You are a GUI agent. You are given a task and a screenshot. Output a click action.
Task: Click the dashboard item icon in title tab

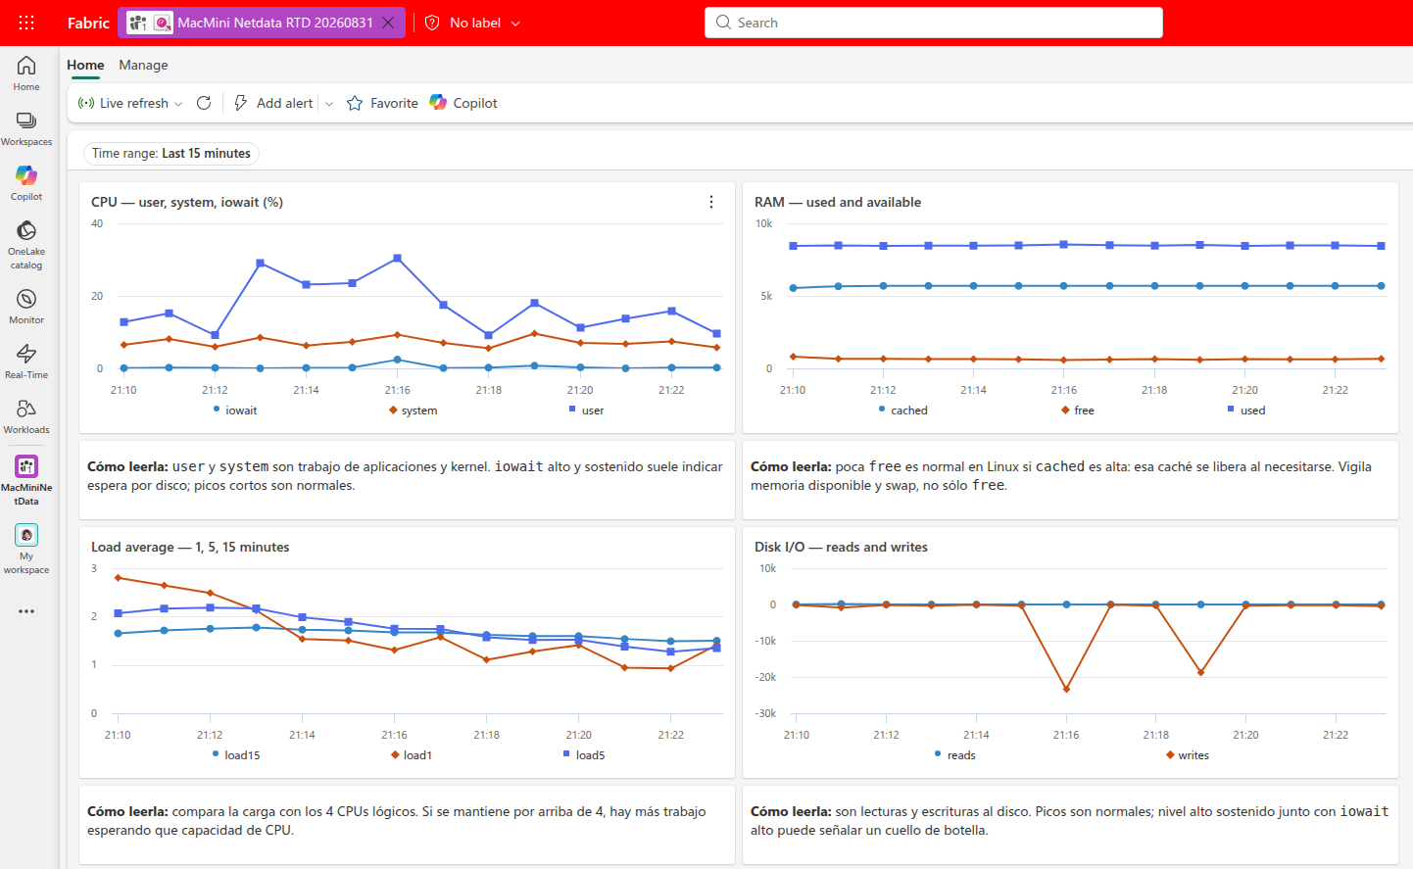click(x=163, y=23)
